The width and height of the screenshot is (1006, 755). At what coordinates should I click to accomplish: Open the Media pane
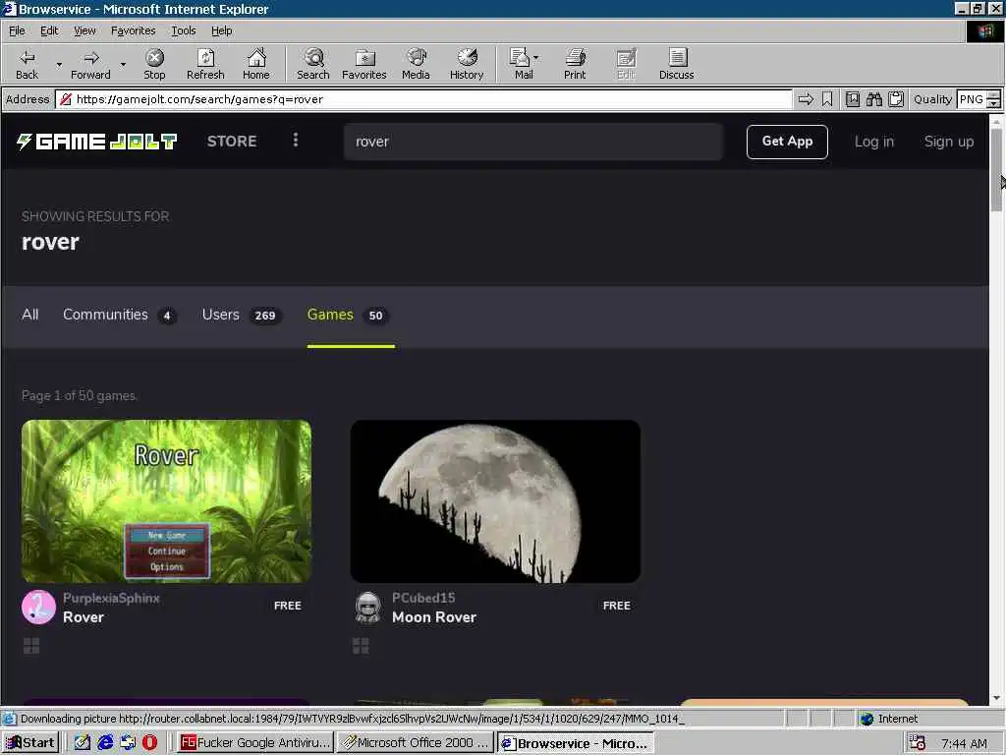416,64
